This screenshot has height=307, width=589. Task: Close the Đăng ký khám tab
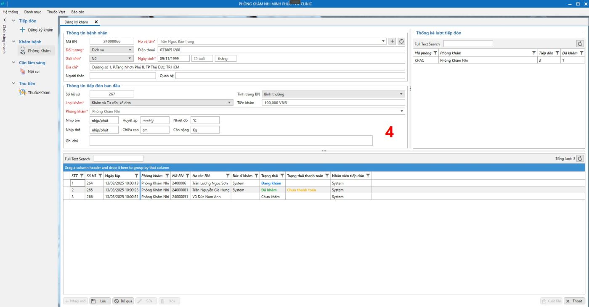tap(96, 22)
